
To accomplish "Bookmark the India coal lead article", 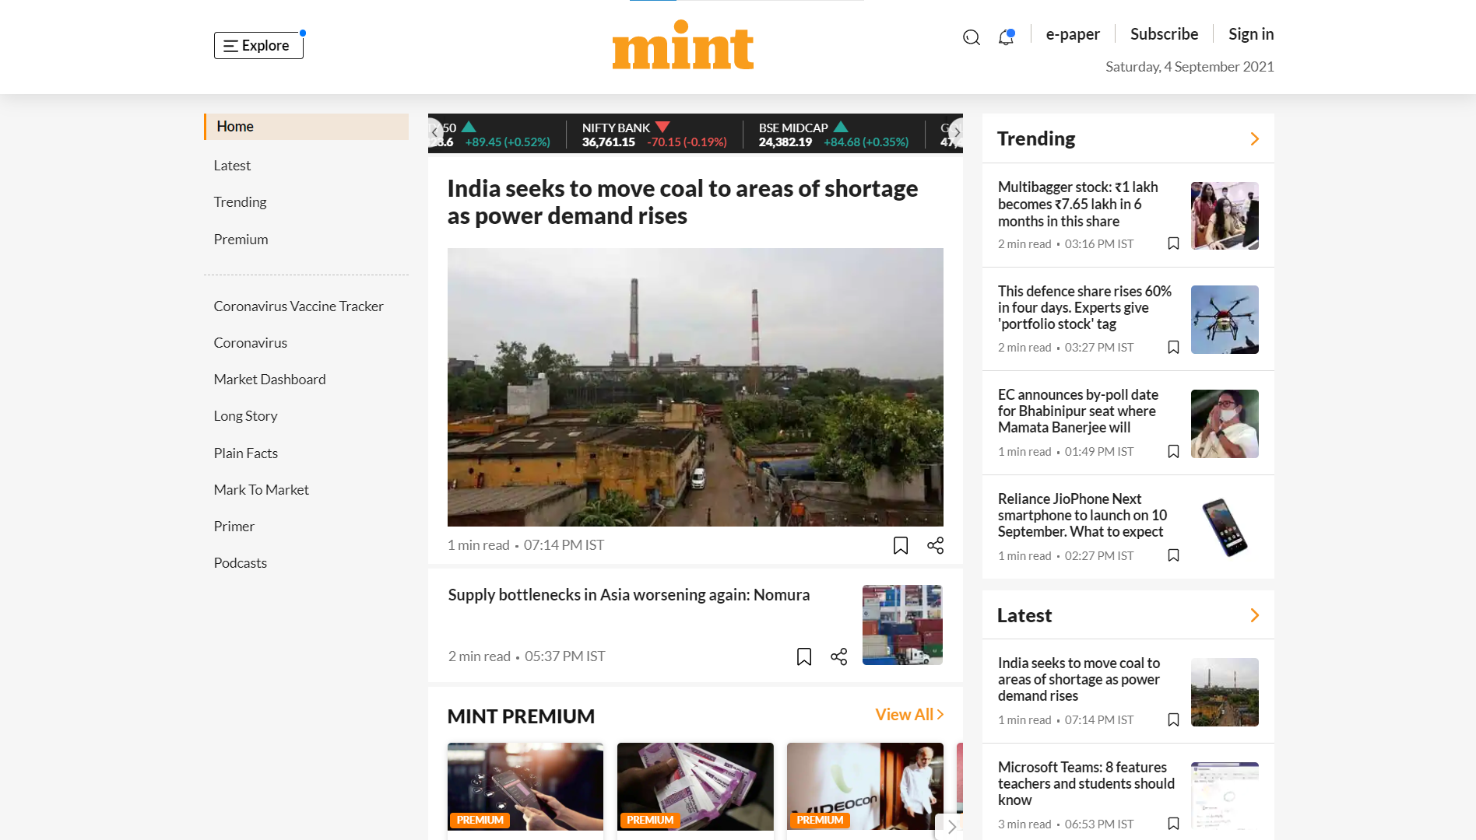I will (x=901, y=545).
